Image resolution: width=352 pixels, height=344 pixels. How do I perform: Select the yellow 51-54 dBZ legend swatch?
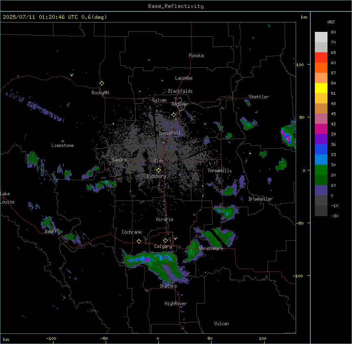321,88
